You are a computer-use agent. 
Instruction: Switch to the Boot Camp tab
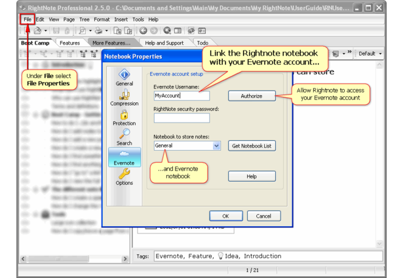pos(35,43)
